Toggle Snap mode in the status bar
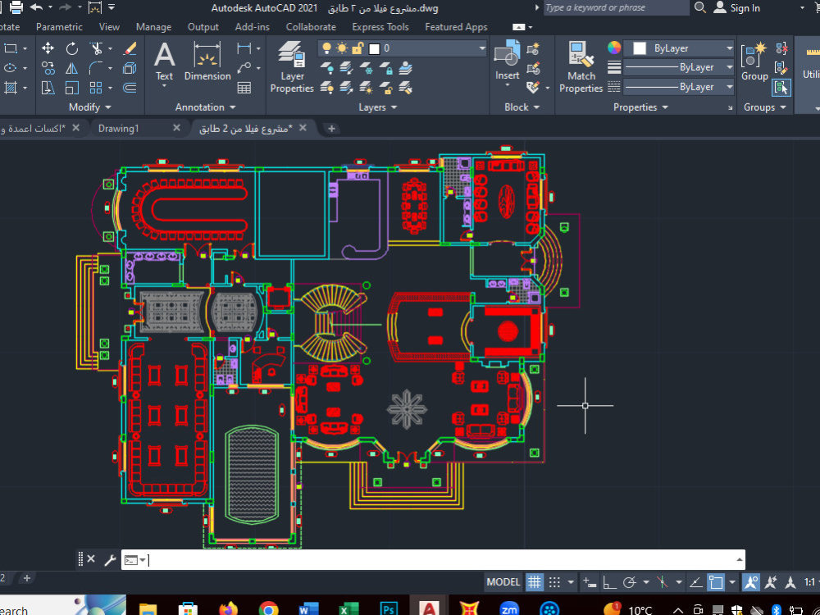The image size is (820, 615). click(x=553, y=581)
